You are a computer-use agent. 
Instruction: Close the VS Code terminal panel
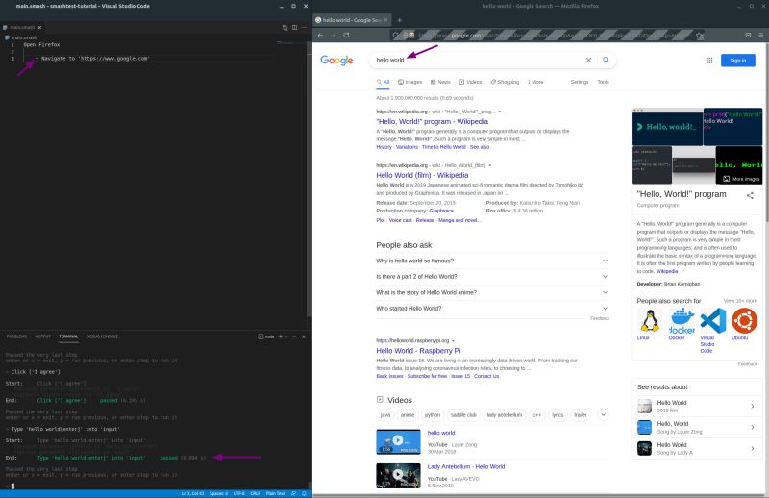pyautogui.click(x=304, y=336)
